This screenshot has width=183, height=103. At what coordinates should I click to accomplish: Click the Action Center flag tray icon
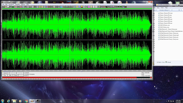point(169,101)
